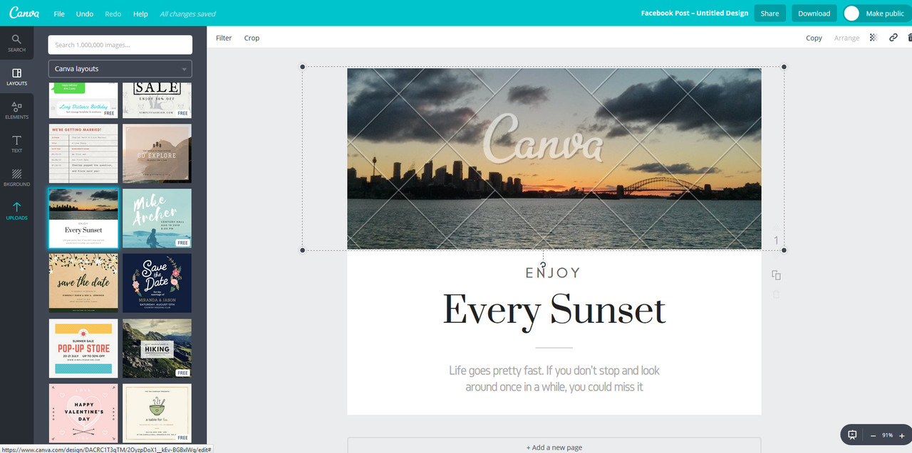This screenshot has width=912, height=453.
Task: Click Redo in the top bar
Action: [x=113, y=14]
